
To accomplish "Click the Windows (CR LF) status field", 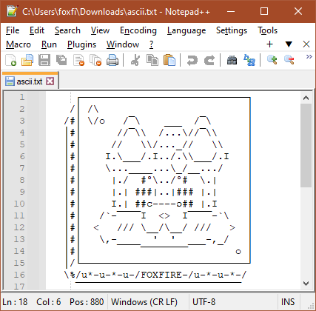I will coord(144,302).
